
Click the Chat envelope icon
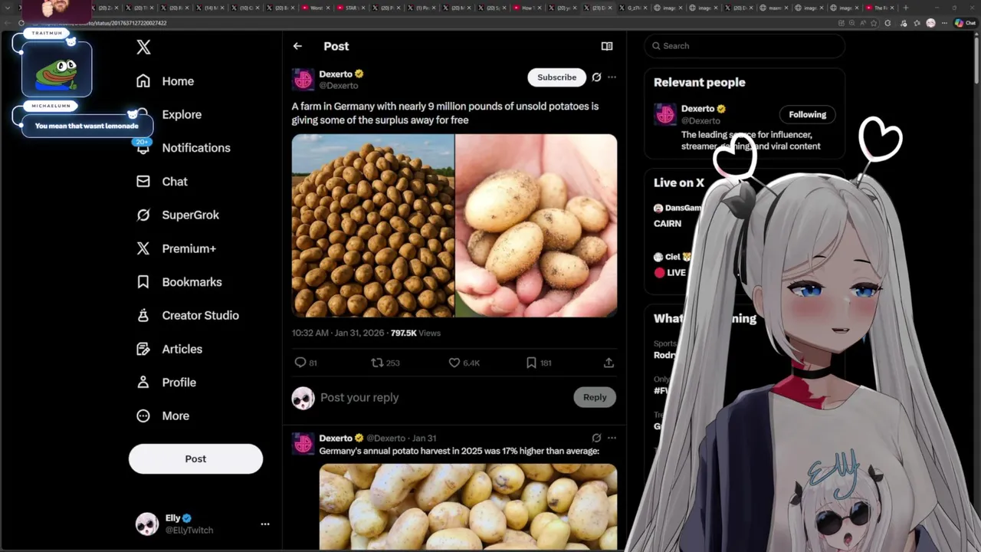coord(143,182)
